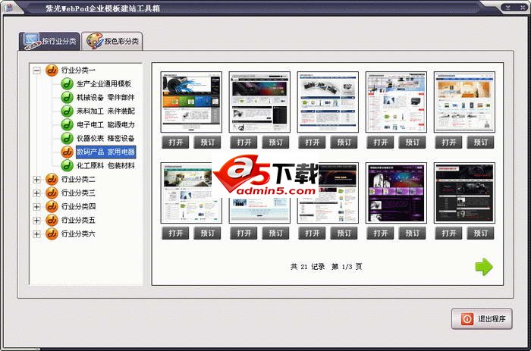The height and width of the screenshot is (351, 531).
Task: Select 化工原料 包装材料 category
Action: pyautogui.click(x=105, y=165)
